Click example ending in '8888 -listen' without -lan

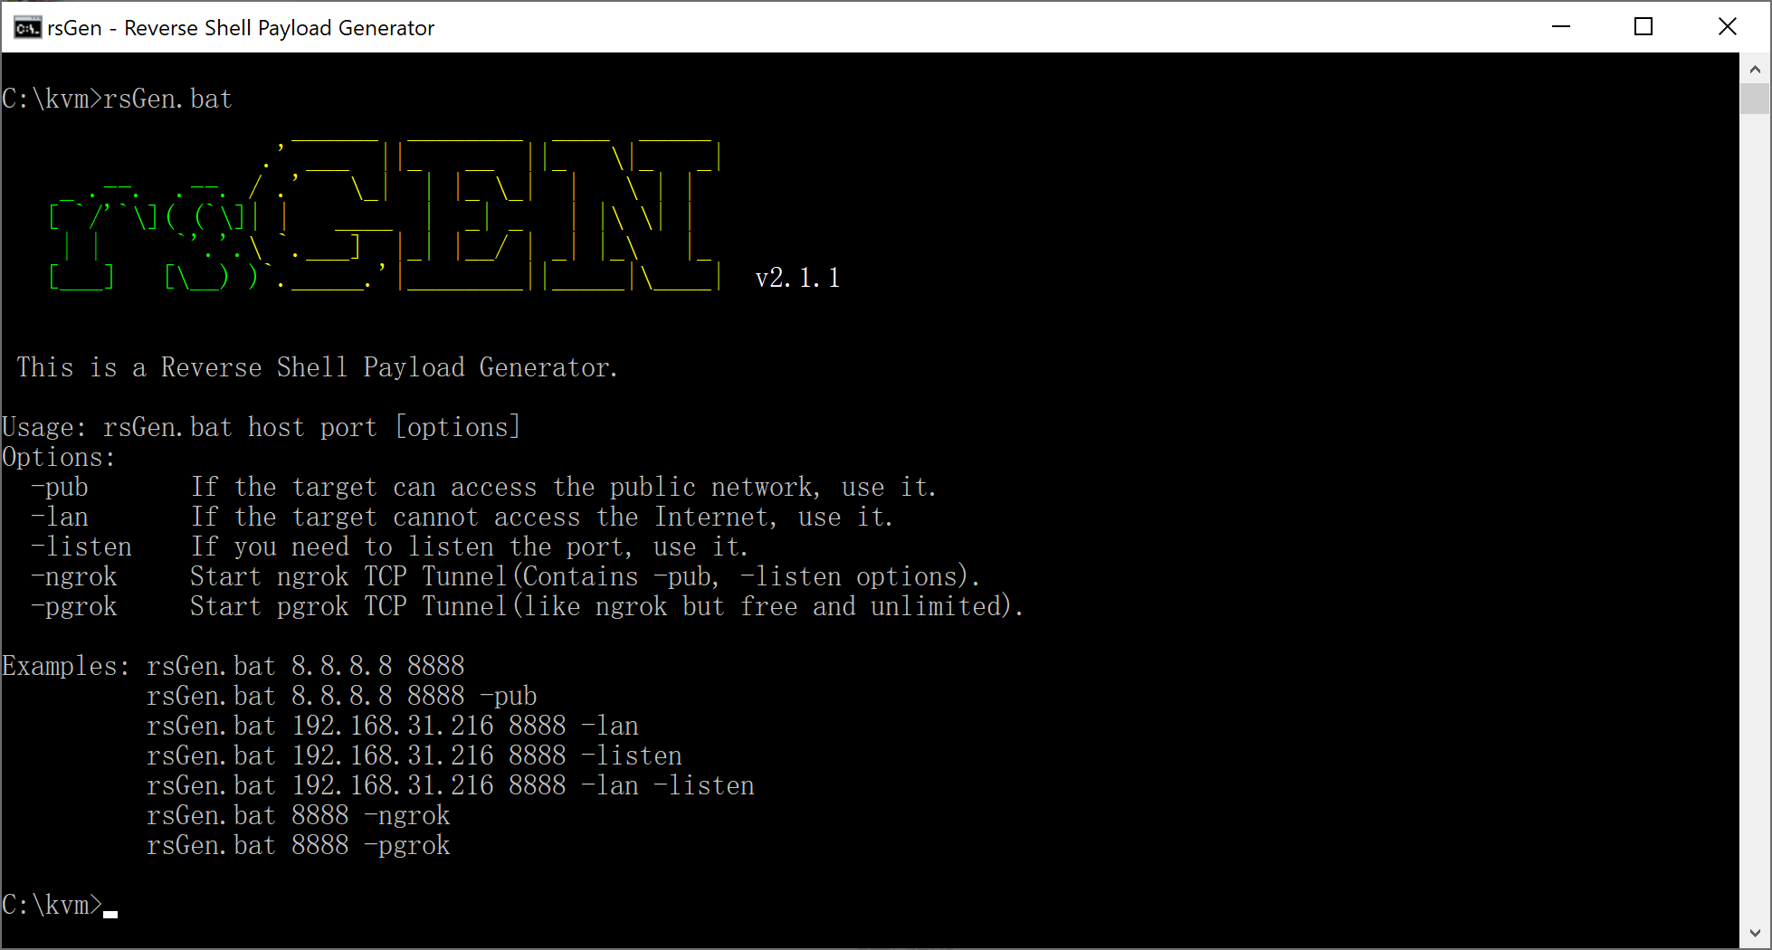click(414, 755)
